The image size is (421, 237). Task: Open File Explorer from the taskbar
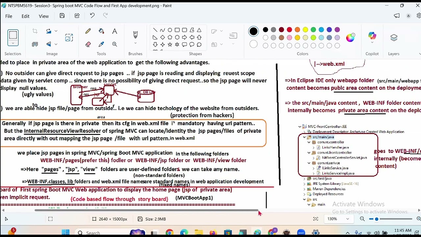point(198,233)
